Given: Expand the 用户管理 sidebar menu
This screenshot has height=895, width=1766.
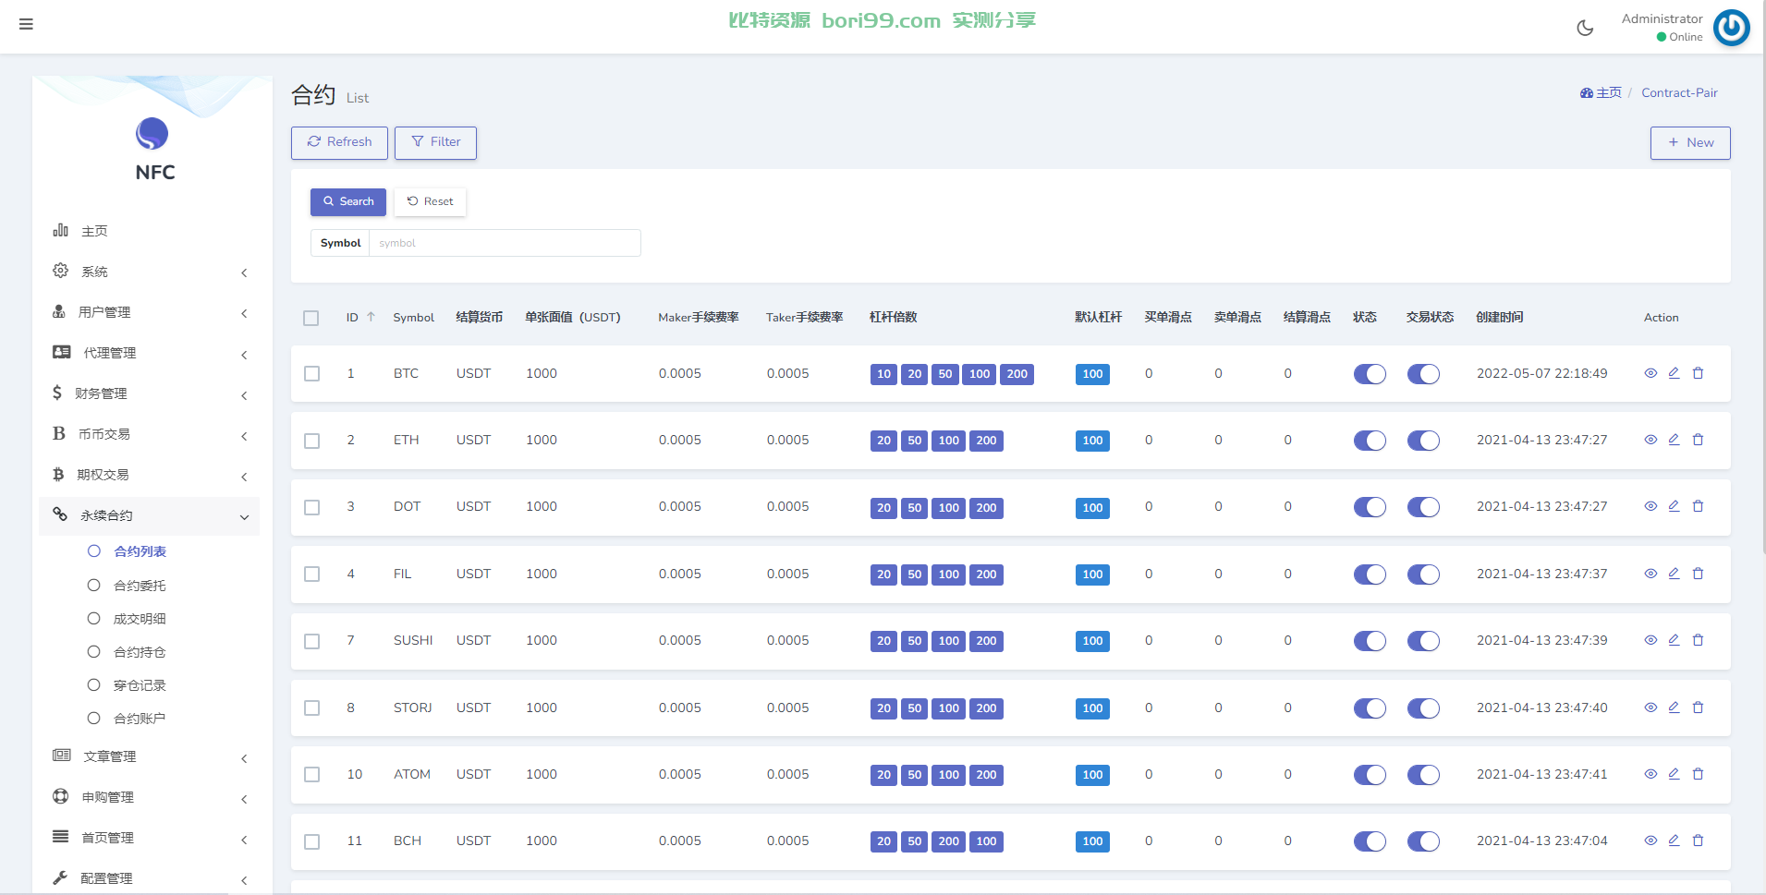Looking at the screenshot, I should 150,312.
